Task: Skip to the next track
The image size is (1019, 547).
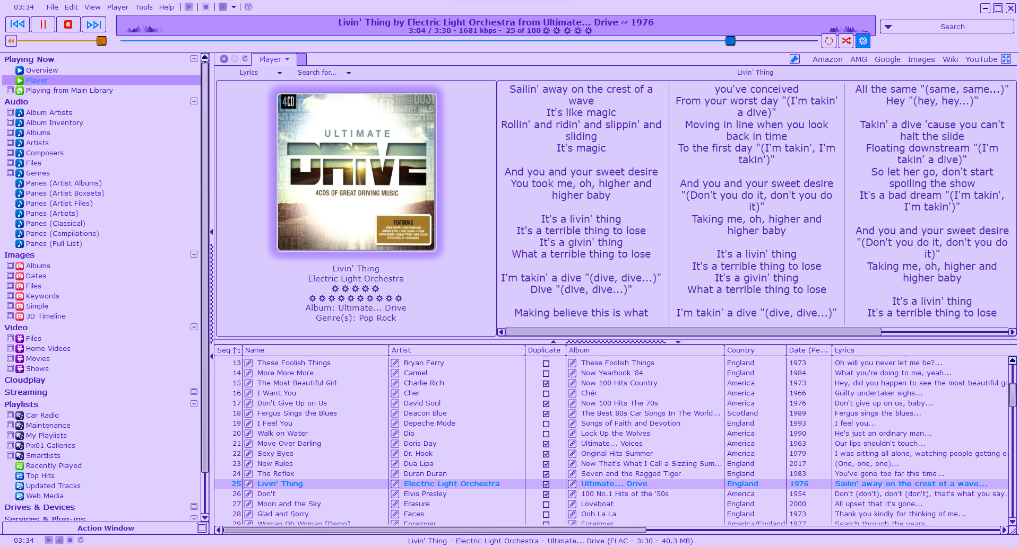Action: pyautogui.click(x=93, y=24)
